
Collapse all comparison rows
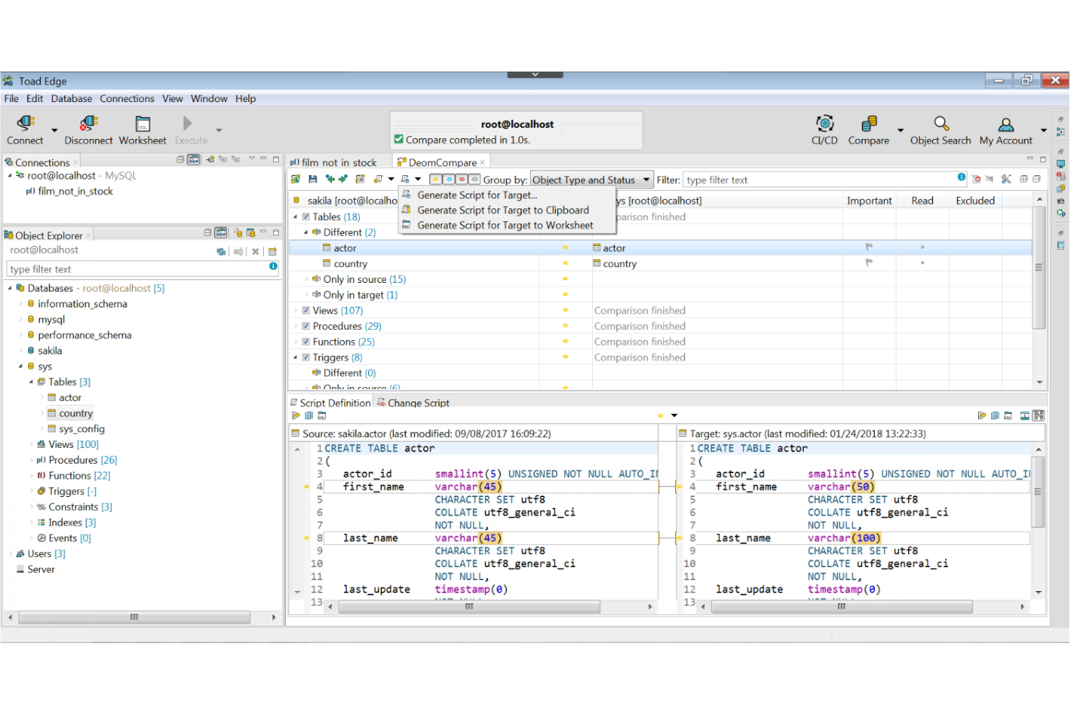(x=1037, y=179)
